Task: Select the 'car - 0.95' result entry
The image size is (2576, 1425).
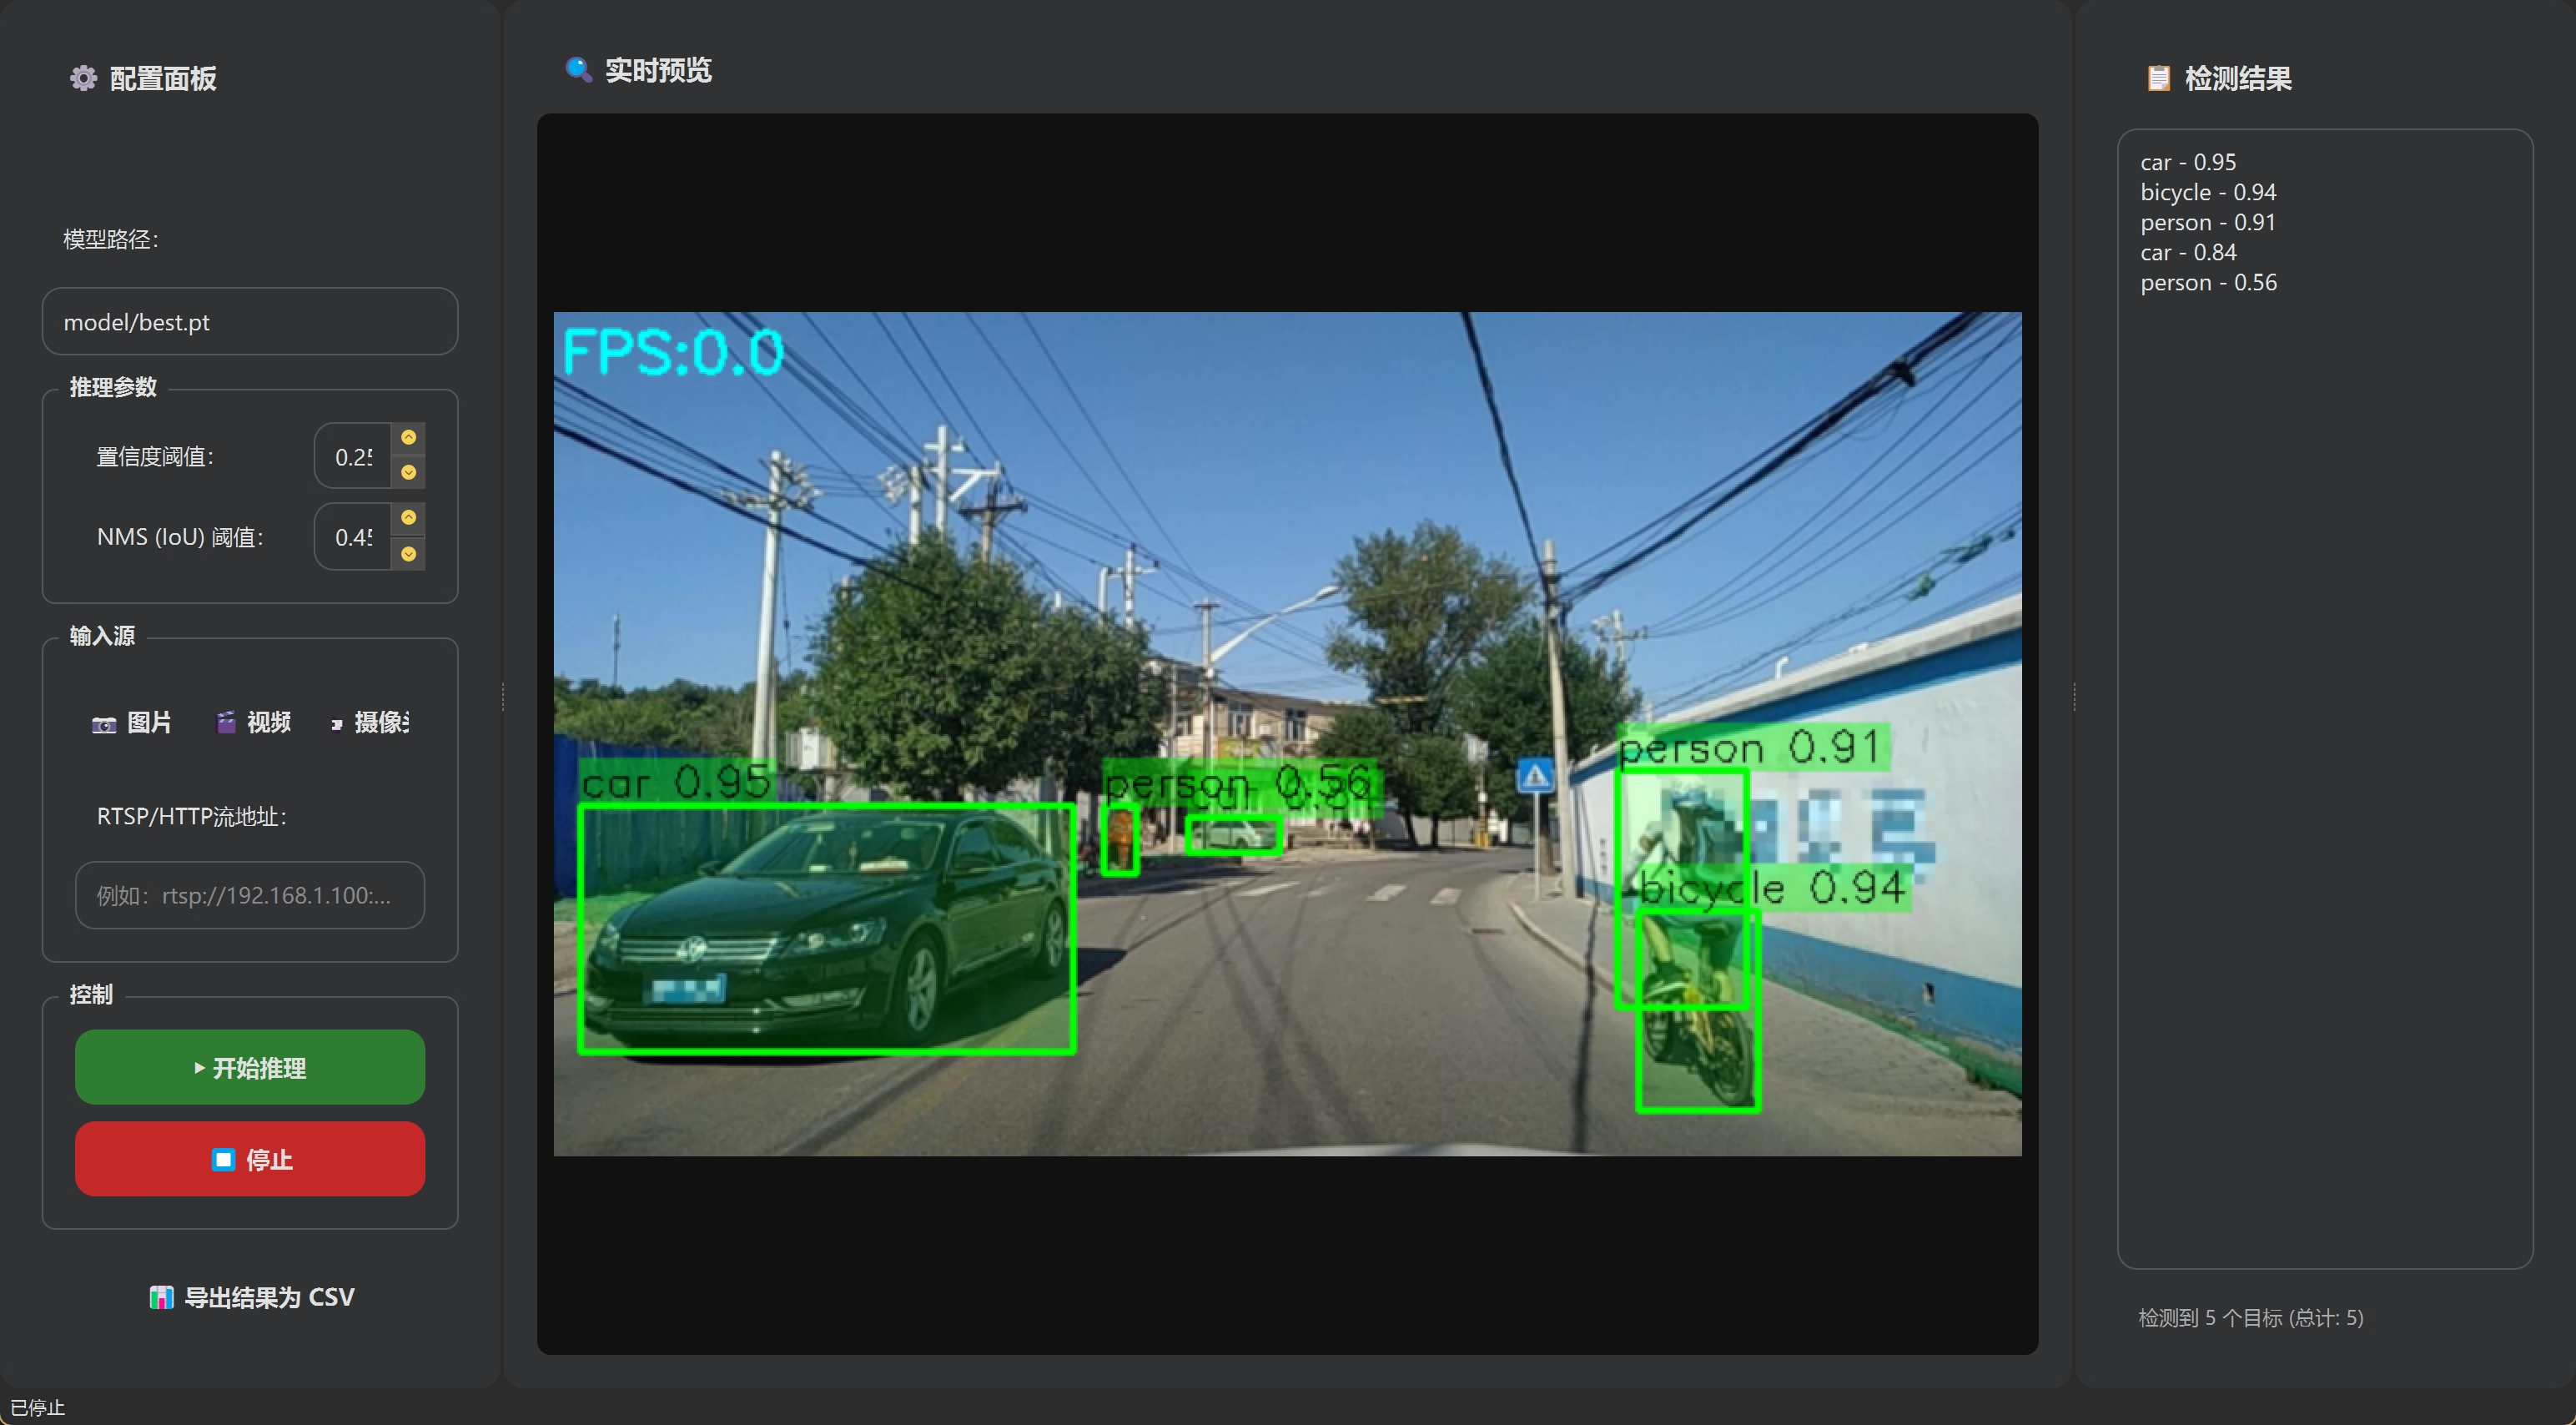Action: (2188, 162)
